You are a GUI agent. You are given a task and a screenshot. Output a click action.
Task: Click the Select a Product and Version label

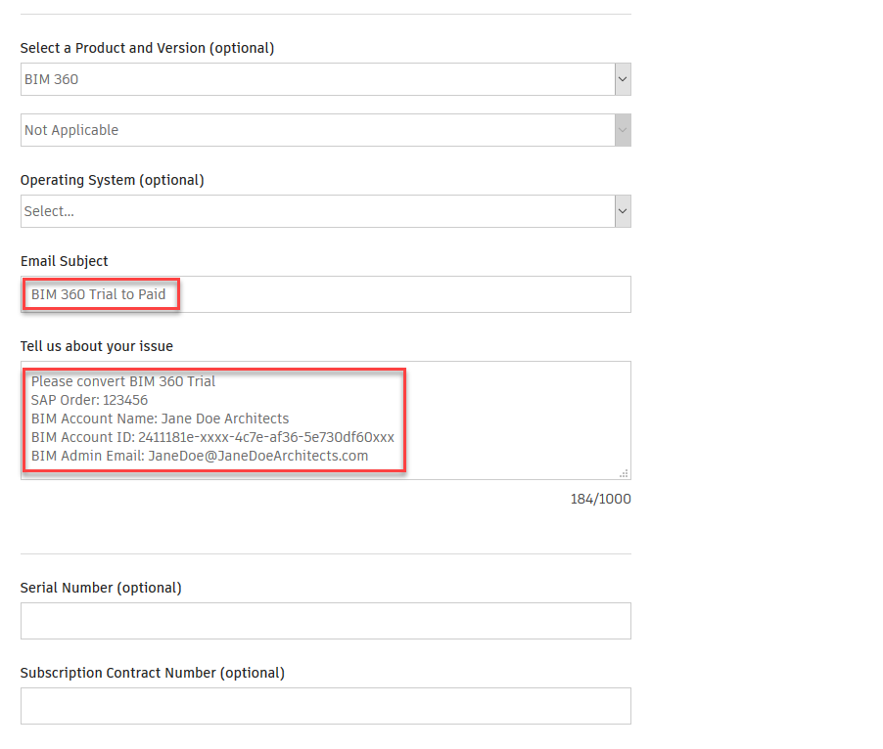[x=147, y=47]
